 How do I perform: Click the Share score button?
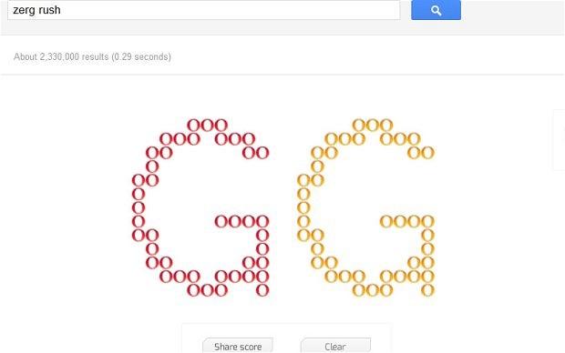coord(238,346)
